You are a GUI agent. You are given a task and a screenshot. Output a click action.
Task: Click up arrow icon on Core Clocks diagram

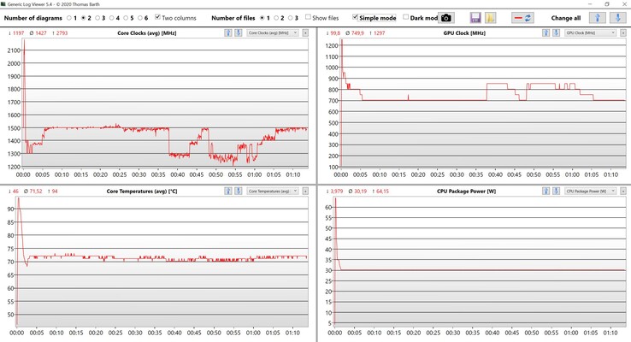tap(228, 33)
